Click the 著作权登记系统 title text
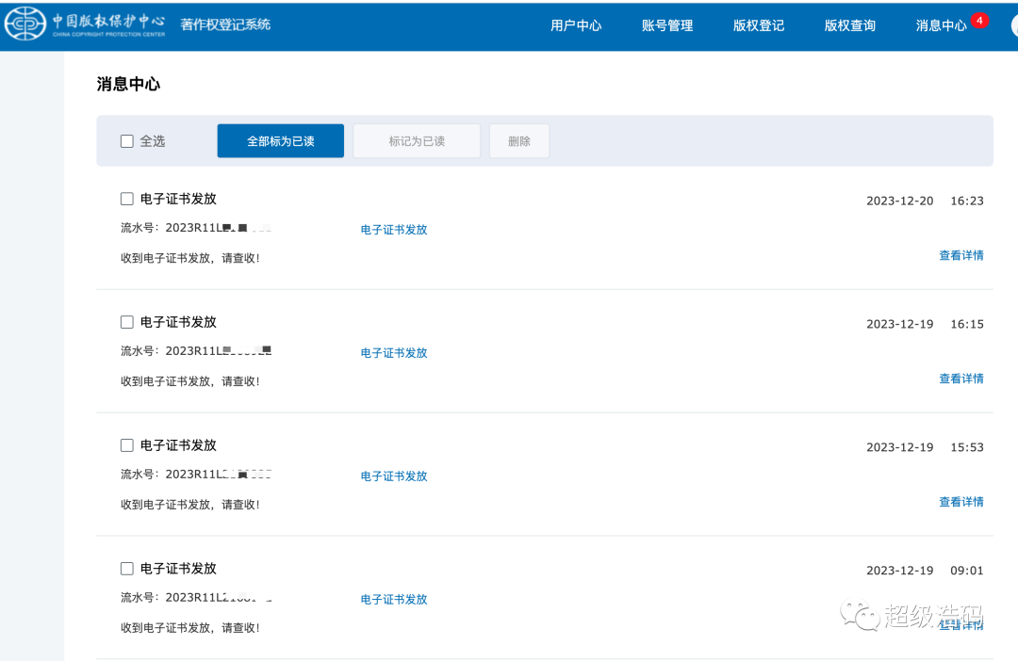 pos(225,24)
